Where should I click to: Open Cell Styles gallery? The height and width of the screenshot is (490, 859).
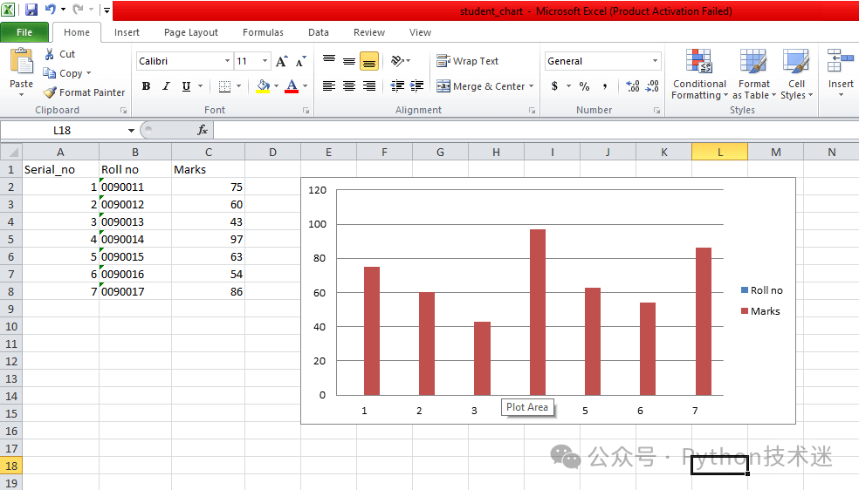tap(796, 74)
